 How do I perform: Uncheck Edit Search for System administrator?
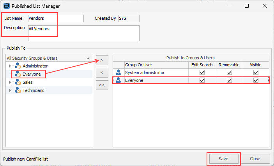pos(202,73)
